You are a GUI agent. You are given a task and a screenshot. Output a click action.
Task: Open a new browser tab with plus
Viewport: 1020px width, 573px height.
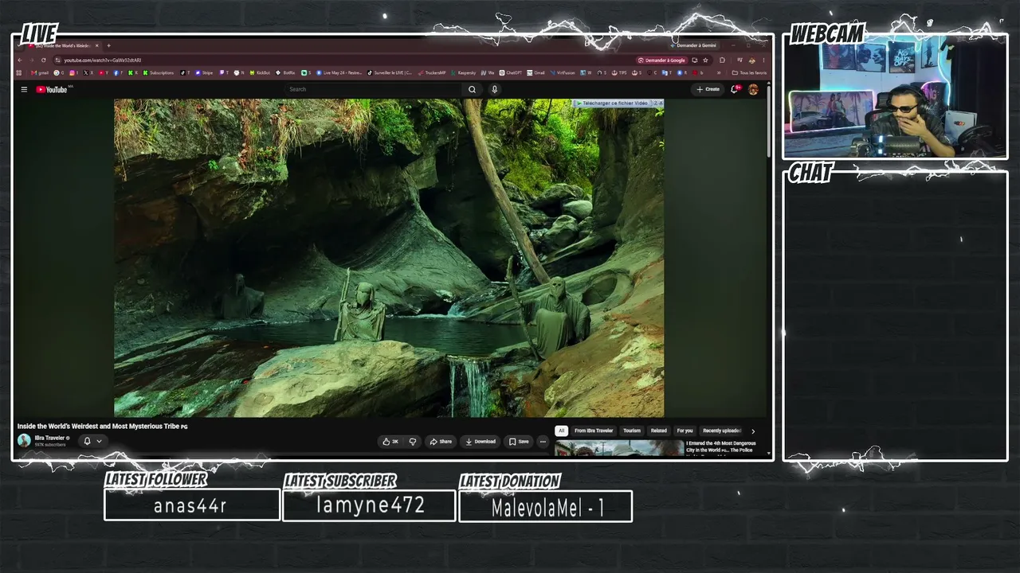click(108, 45)
